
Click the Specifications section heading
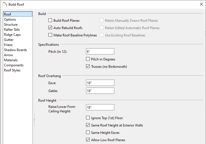point(48,45)
